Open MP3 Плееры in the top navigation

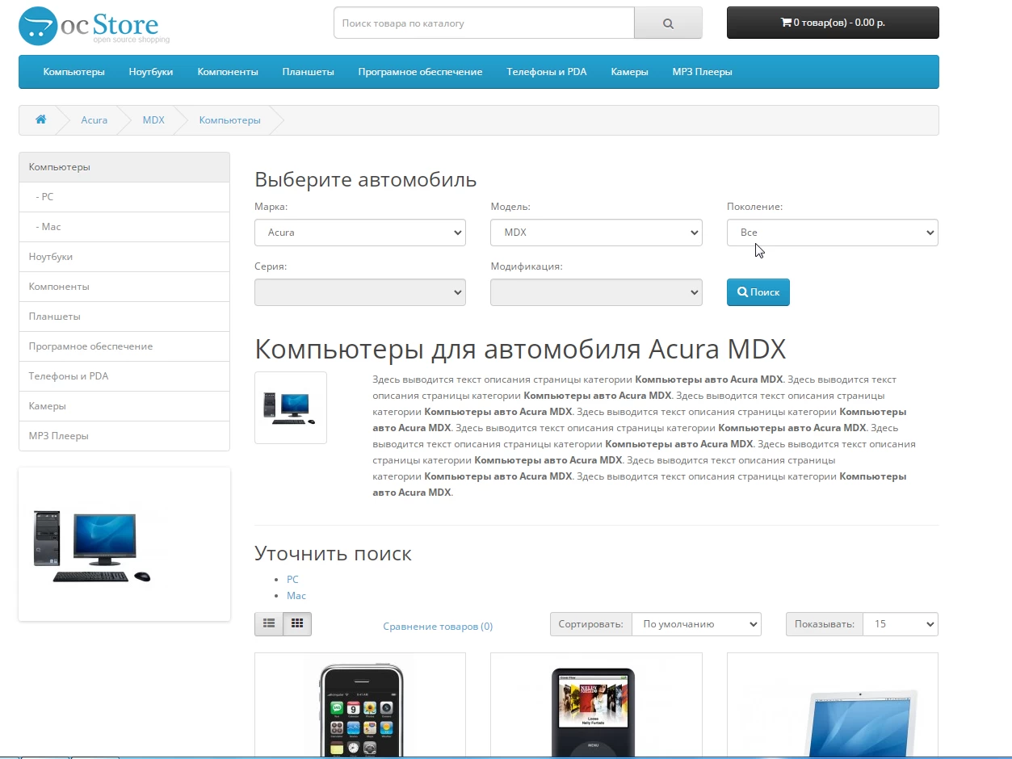pyautogui.click(x=703, y=72)
